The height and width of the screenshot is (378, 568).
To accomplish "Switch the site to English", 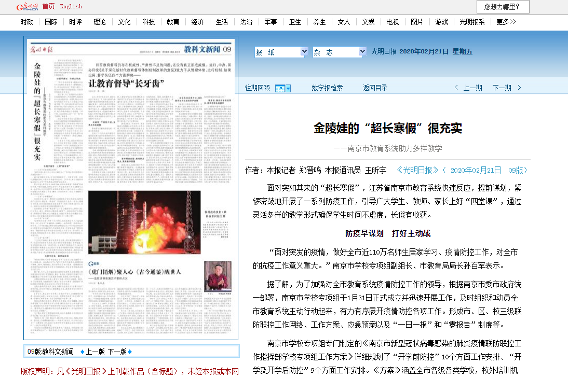I will pos(71,6).
